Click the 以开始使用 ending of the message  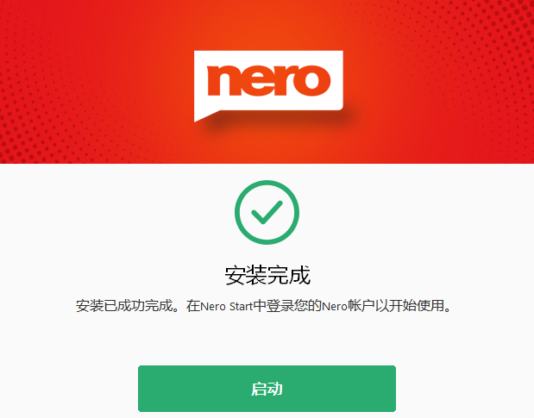(x=410, y=306)
